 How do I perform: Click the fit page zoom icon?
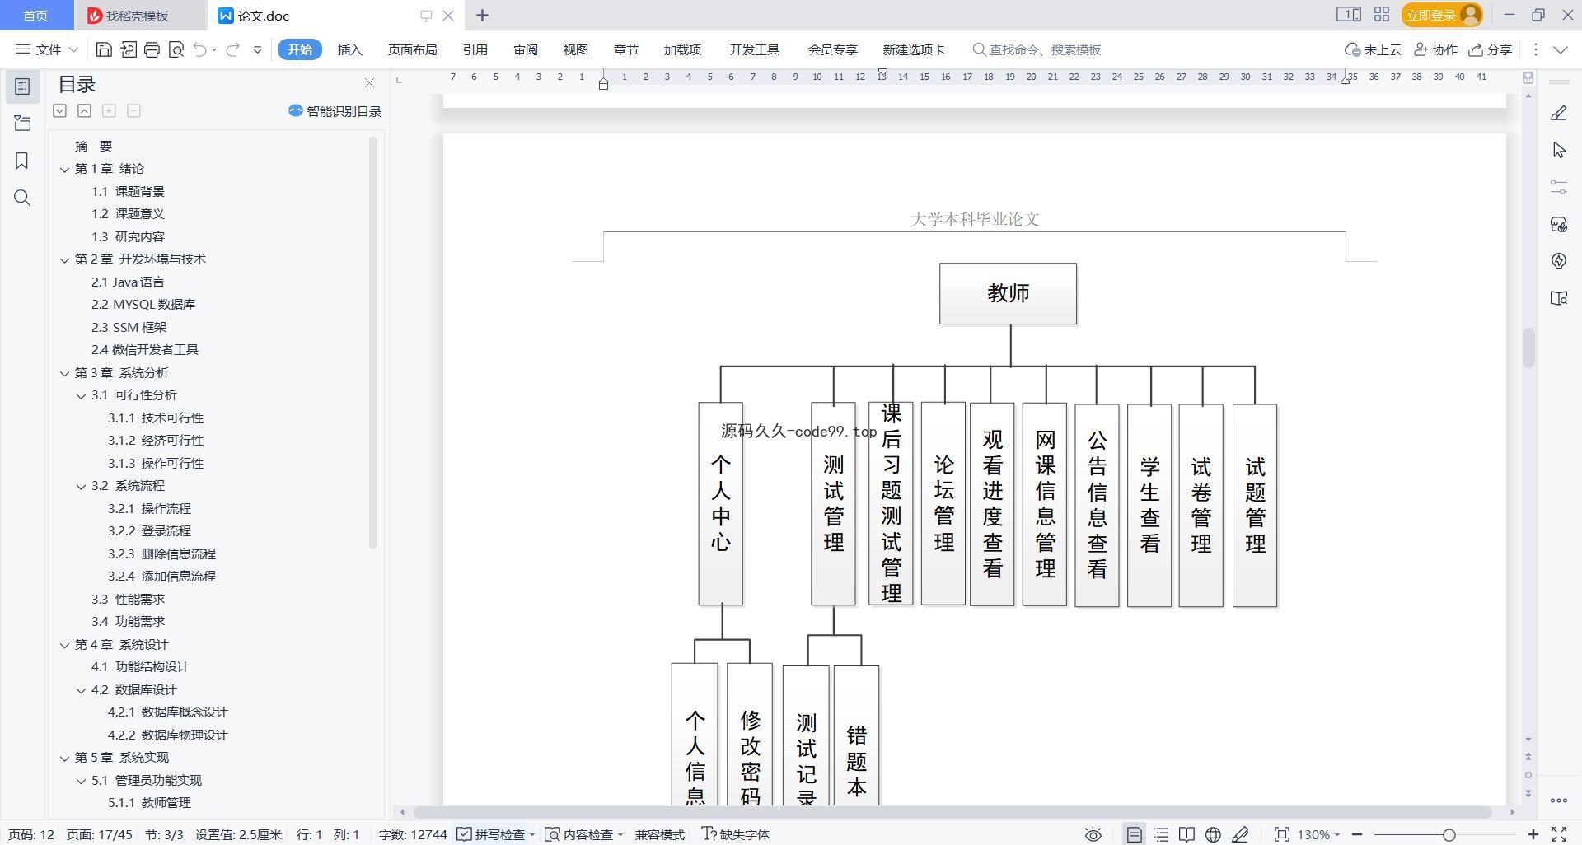(1281, 834)
